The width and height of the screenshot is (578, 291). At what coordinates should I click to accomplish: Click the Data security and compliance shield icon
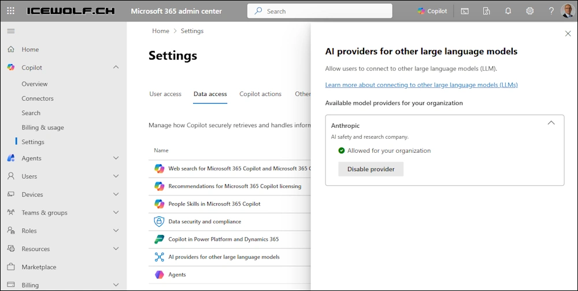pyautogui.click(x=159, y=222)
